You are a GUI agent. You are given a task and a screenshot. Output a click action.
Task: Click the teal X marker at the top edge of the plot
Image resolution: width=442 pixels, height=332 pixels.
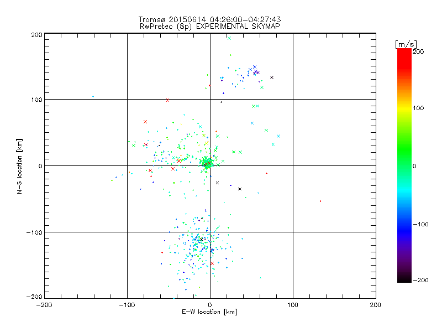[x=229, y=38]
